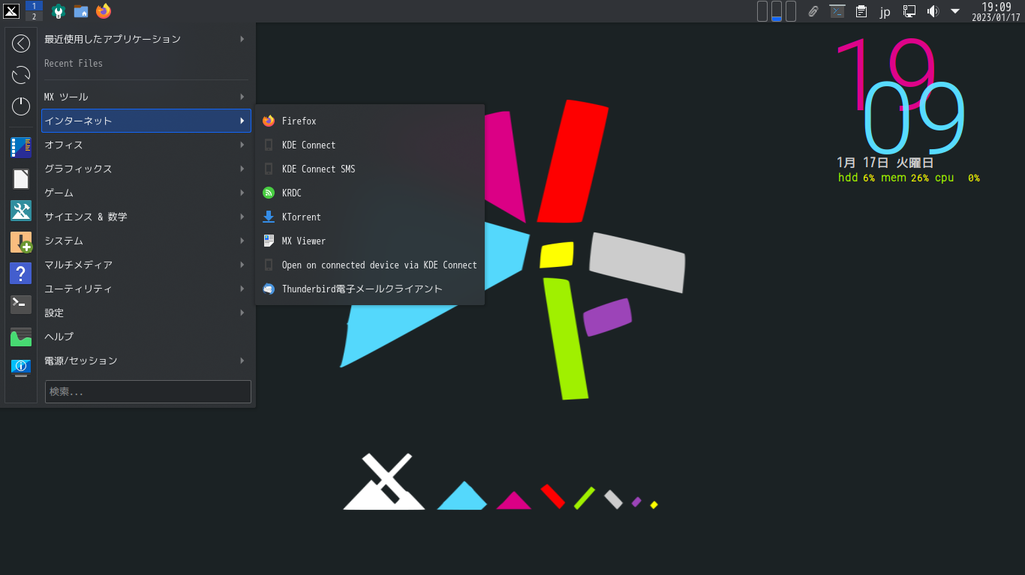Open the package installer favorite icon
This screenshot has width=1025, height=575.
tap(21, 242)
